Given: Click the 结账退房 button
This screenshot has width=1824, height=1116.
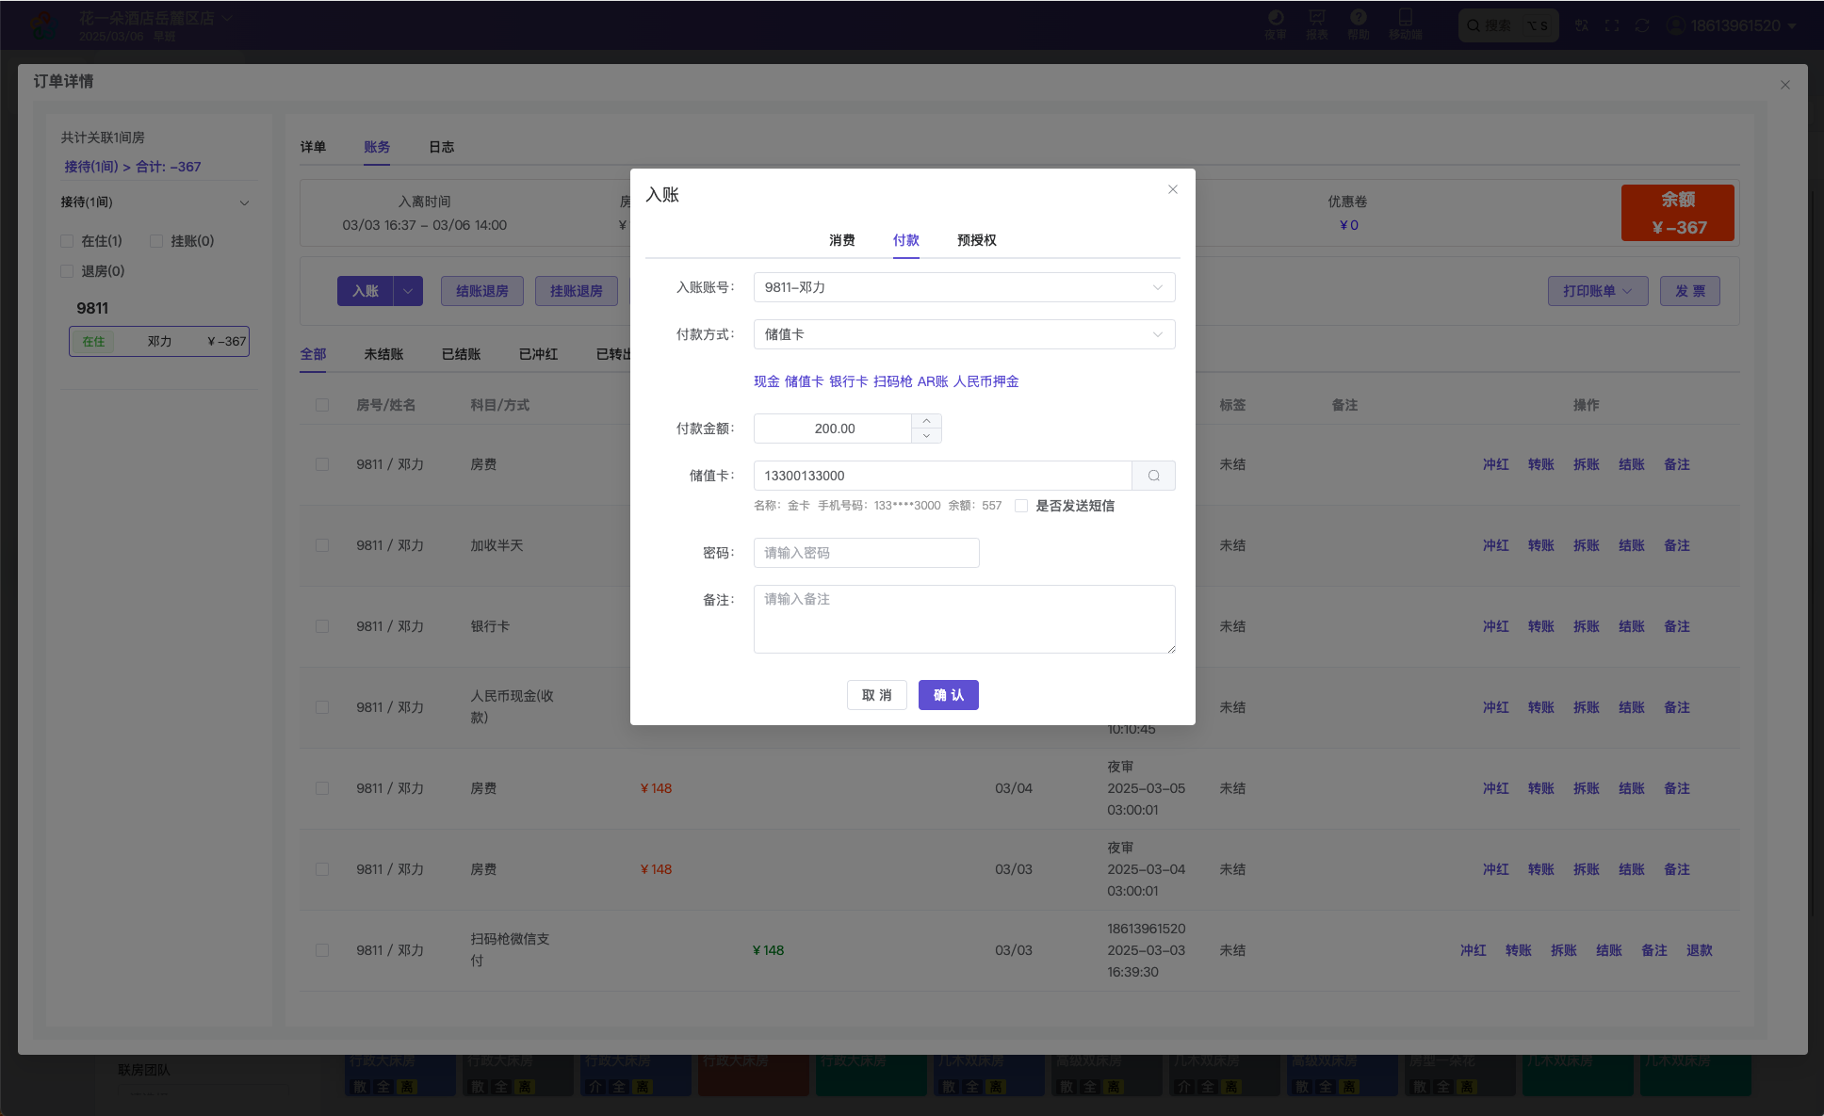Looking at the screenshot, I should [482, 291].
